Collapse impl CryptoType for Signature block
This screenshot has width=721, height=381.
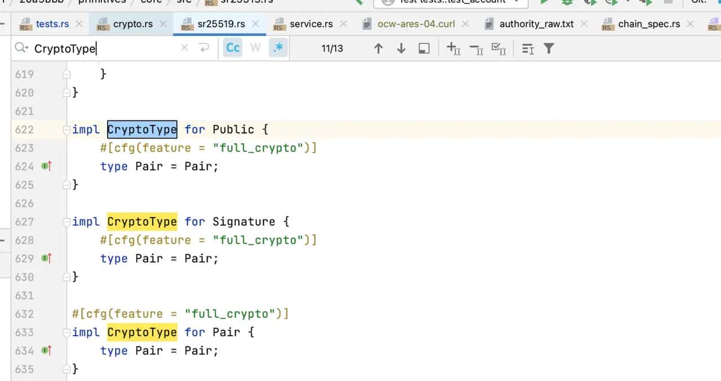(67, 222)
